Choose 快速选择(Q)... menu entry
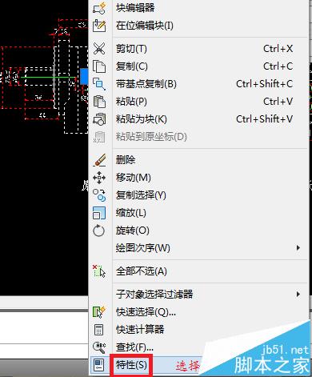This screenshot has width=312, height=377. [146, 311]
